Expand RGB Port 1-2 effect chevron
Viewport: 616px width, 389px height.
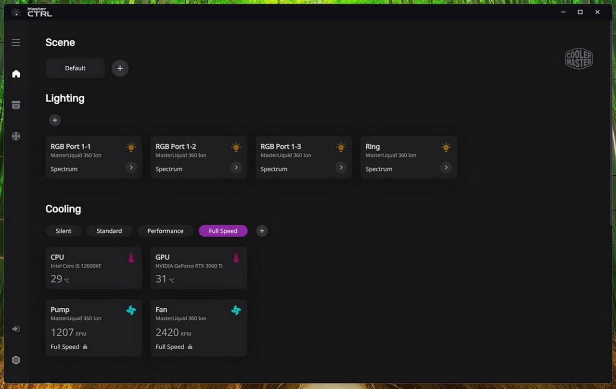tap(236, 168)
